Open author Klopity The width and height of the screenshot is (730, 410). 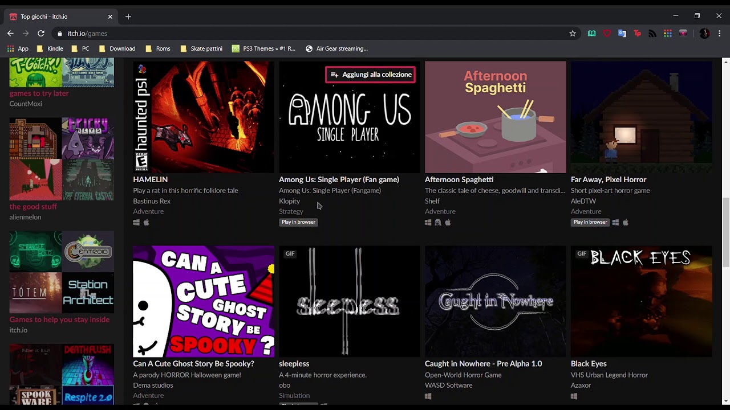coord(289,201)
